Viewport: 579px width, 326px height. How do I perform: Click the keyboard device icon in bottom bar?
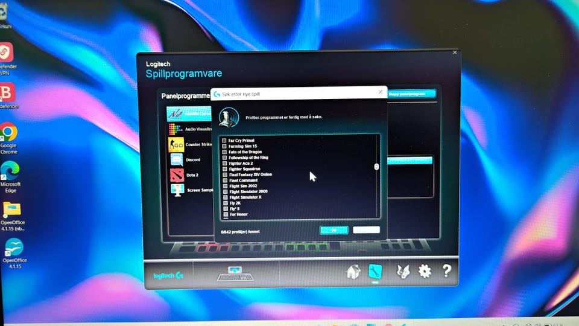click(235, 274)
